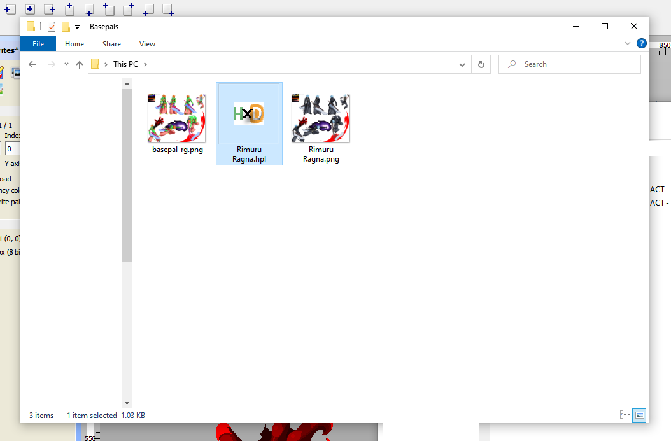Select the Rimuru Ragna.hpl HxD file icon
The width and height of the screenshot is (671, 441).
(249, 114)
